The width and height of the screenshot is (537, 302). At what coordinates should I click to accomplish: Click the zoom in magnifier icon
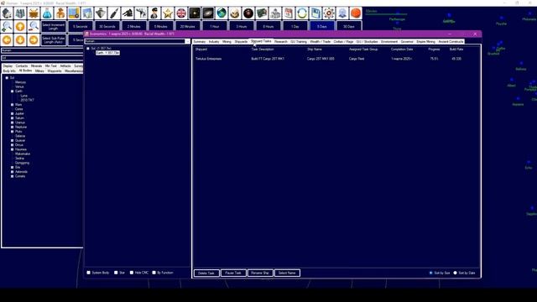[x=7, y=26]
